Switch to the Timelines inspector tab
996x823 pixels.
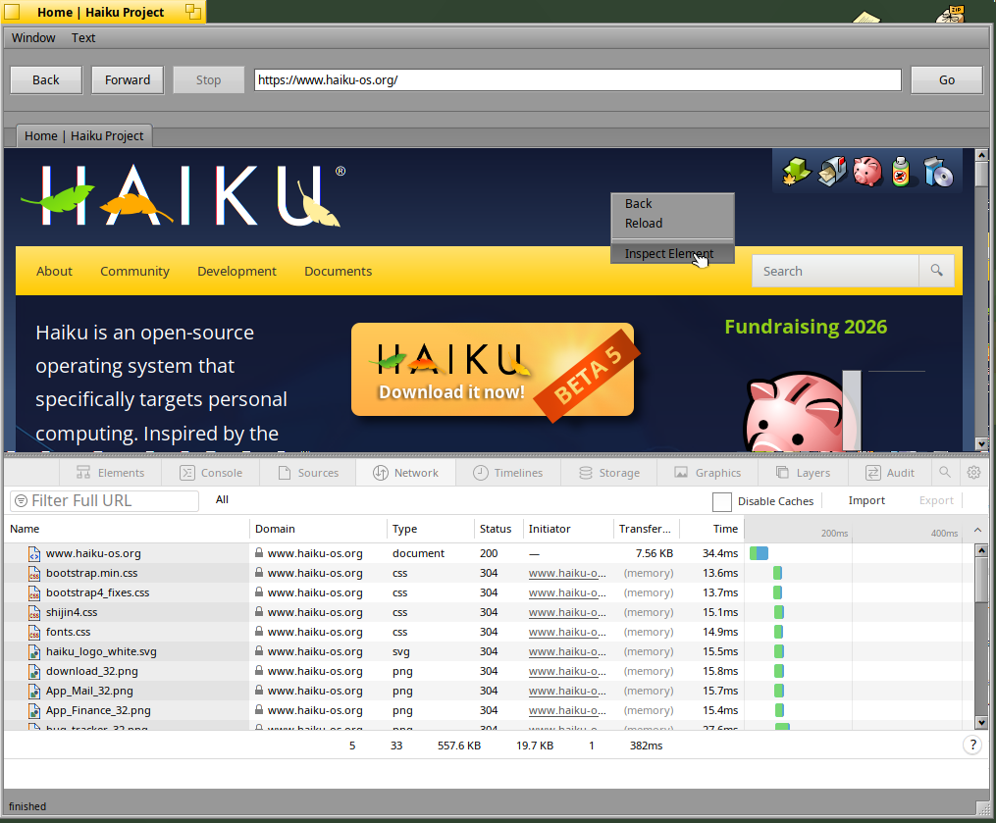508,473
